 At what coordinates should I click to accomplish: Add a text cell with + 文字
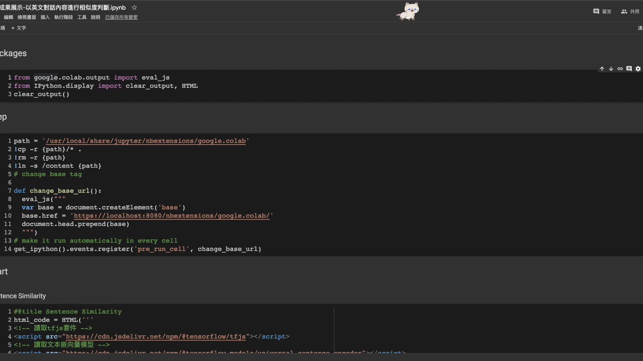(18, 28)
